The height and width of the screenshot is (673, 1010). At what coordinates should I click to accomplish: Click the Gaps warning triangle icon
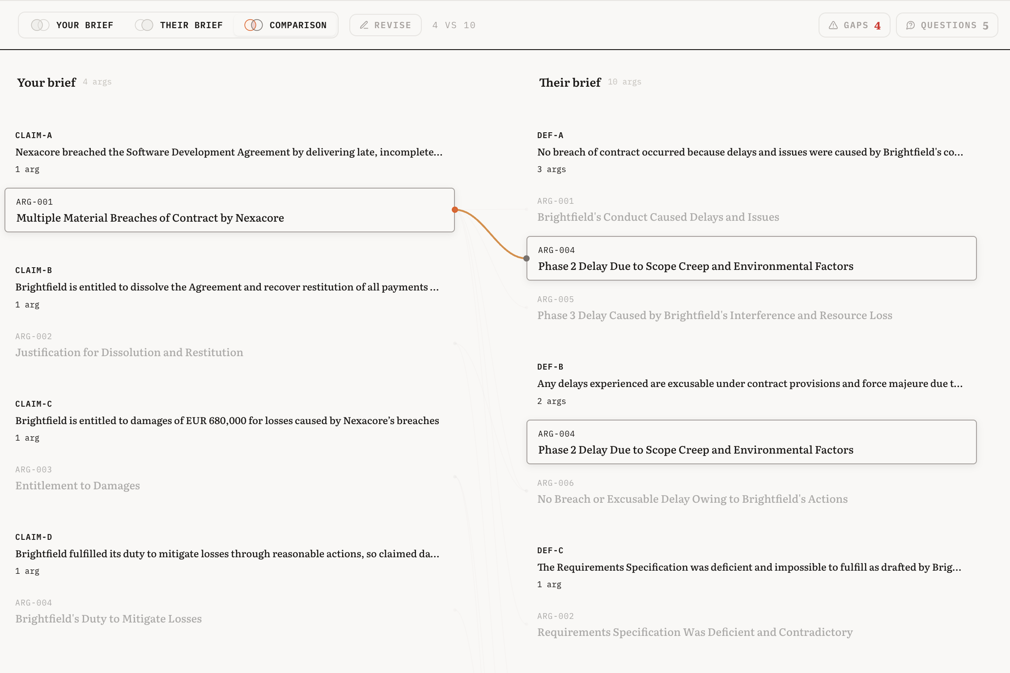click(833, 25)
